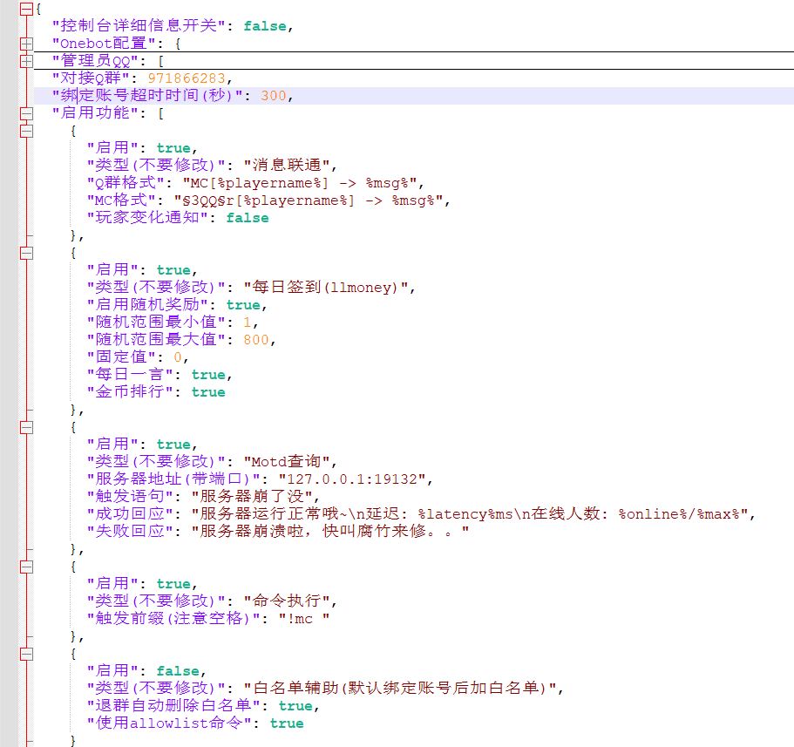The height and width of the screenshot is (747, 794).
Task: Click the "§3QQ§r[%playername%] -> %msg%" string
Action: (309, 200)
